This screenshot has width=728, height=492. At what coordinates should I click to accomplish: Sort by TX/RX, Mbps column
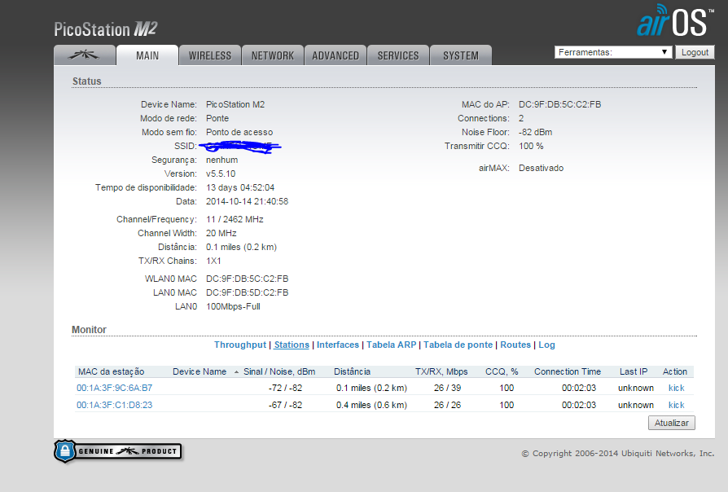[x=441, y=371]
